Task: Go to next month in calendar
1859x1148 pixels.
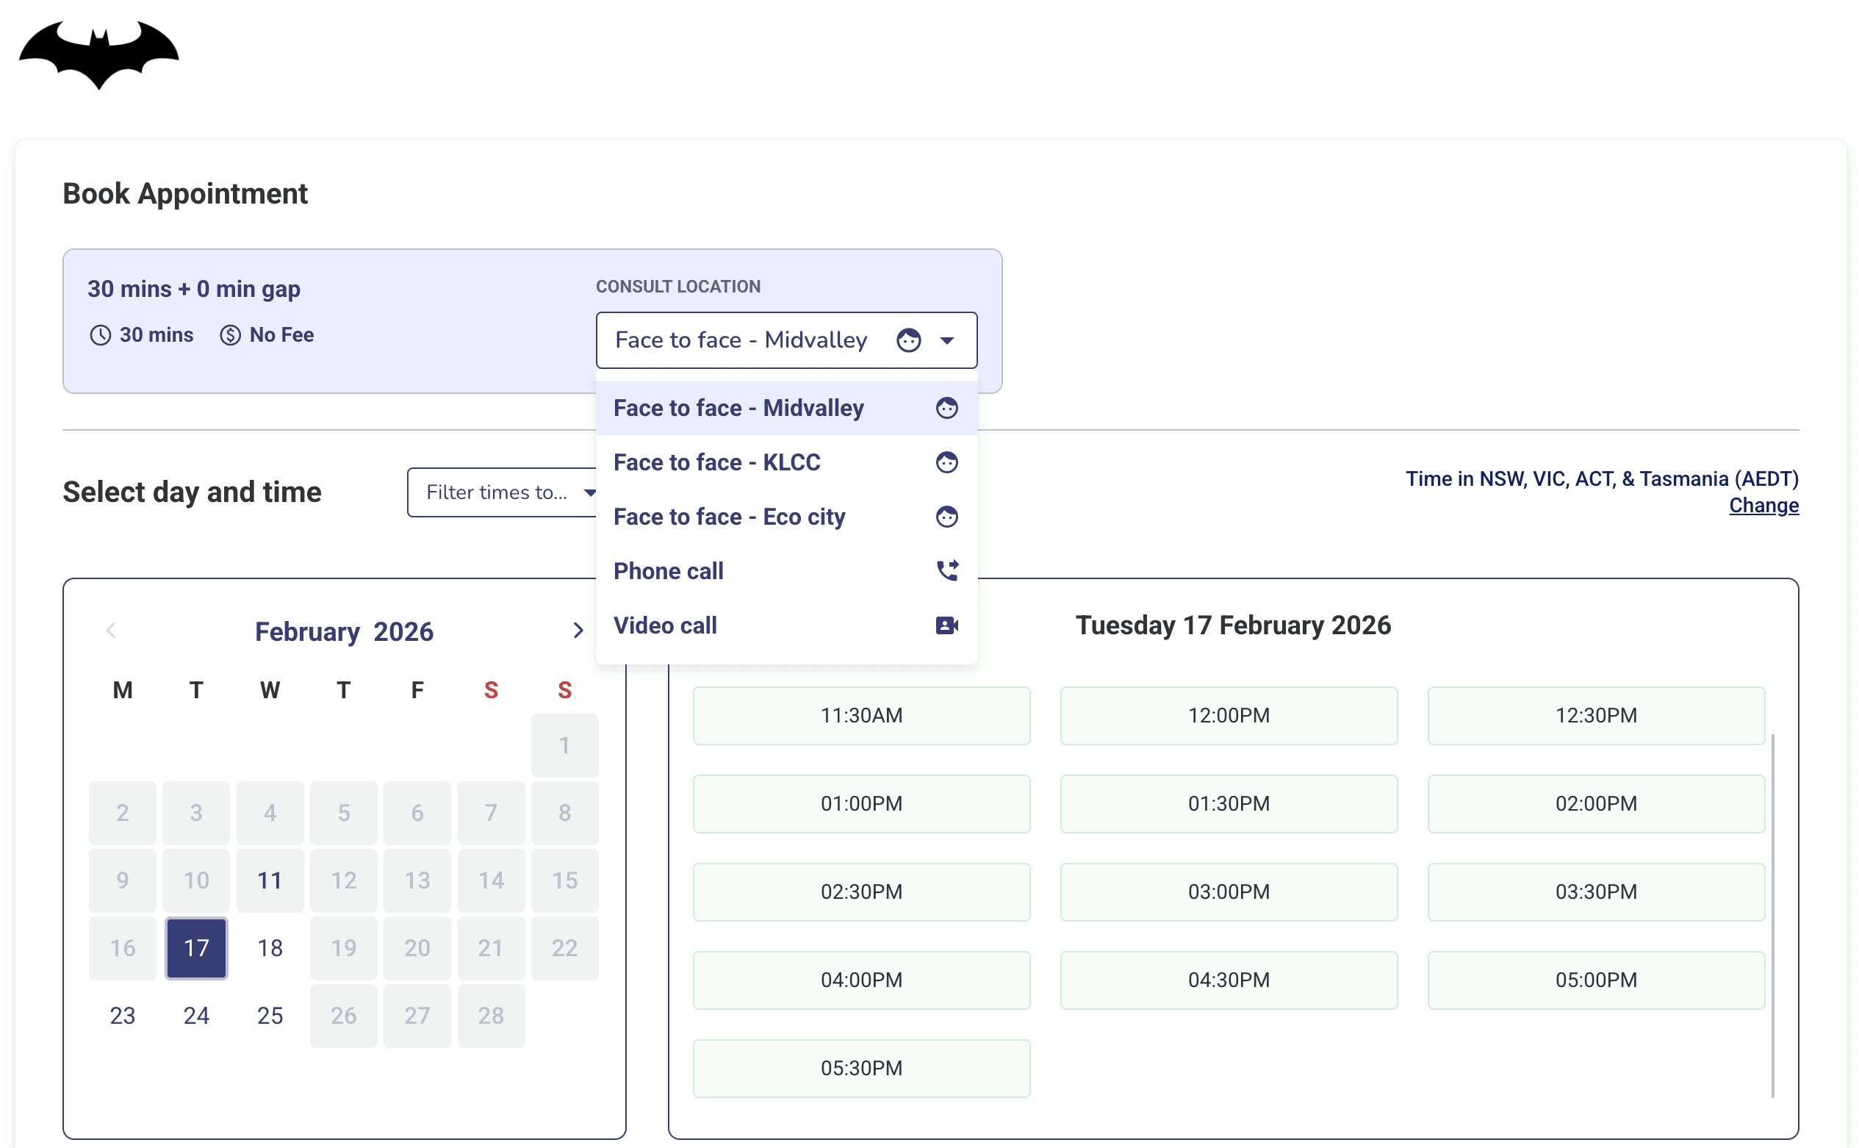Action: click(x=578, y=630)
